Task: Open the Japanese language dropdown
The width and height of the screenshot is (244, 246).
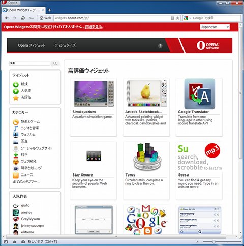Action: coord(215,27)
